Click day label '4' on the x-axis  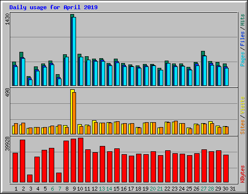click(x=38, y=189)
